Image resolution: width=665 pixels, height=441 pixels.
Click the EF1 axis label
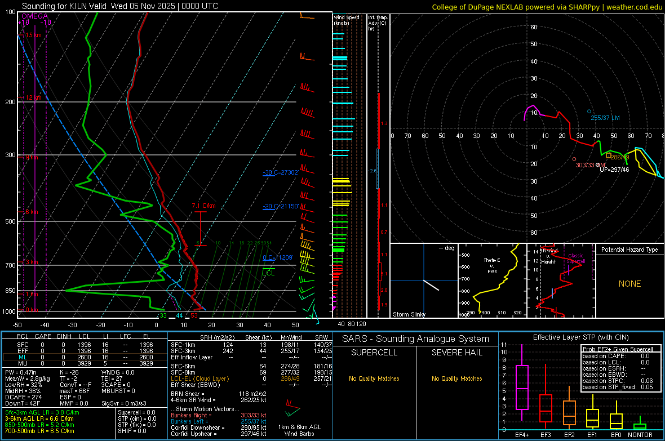tap(592, 435)
